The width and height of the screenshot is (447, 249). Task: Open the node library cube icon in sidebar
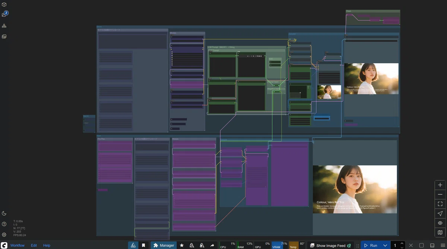4,4
